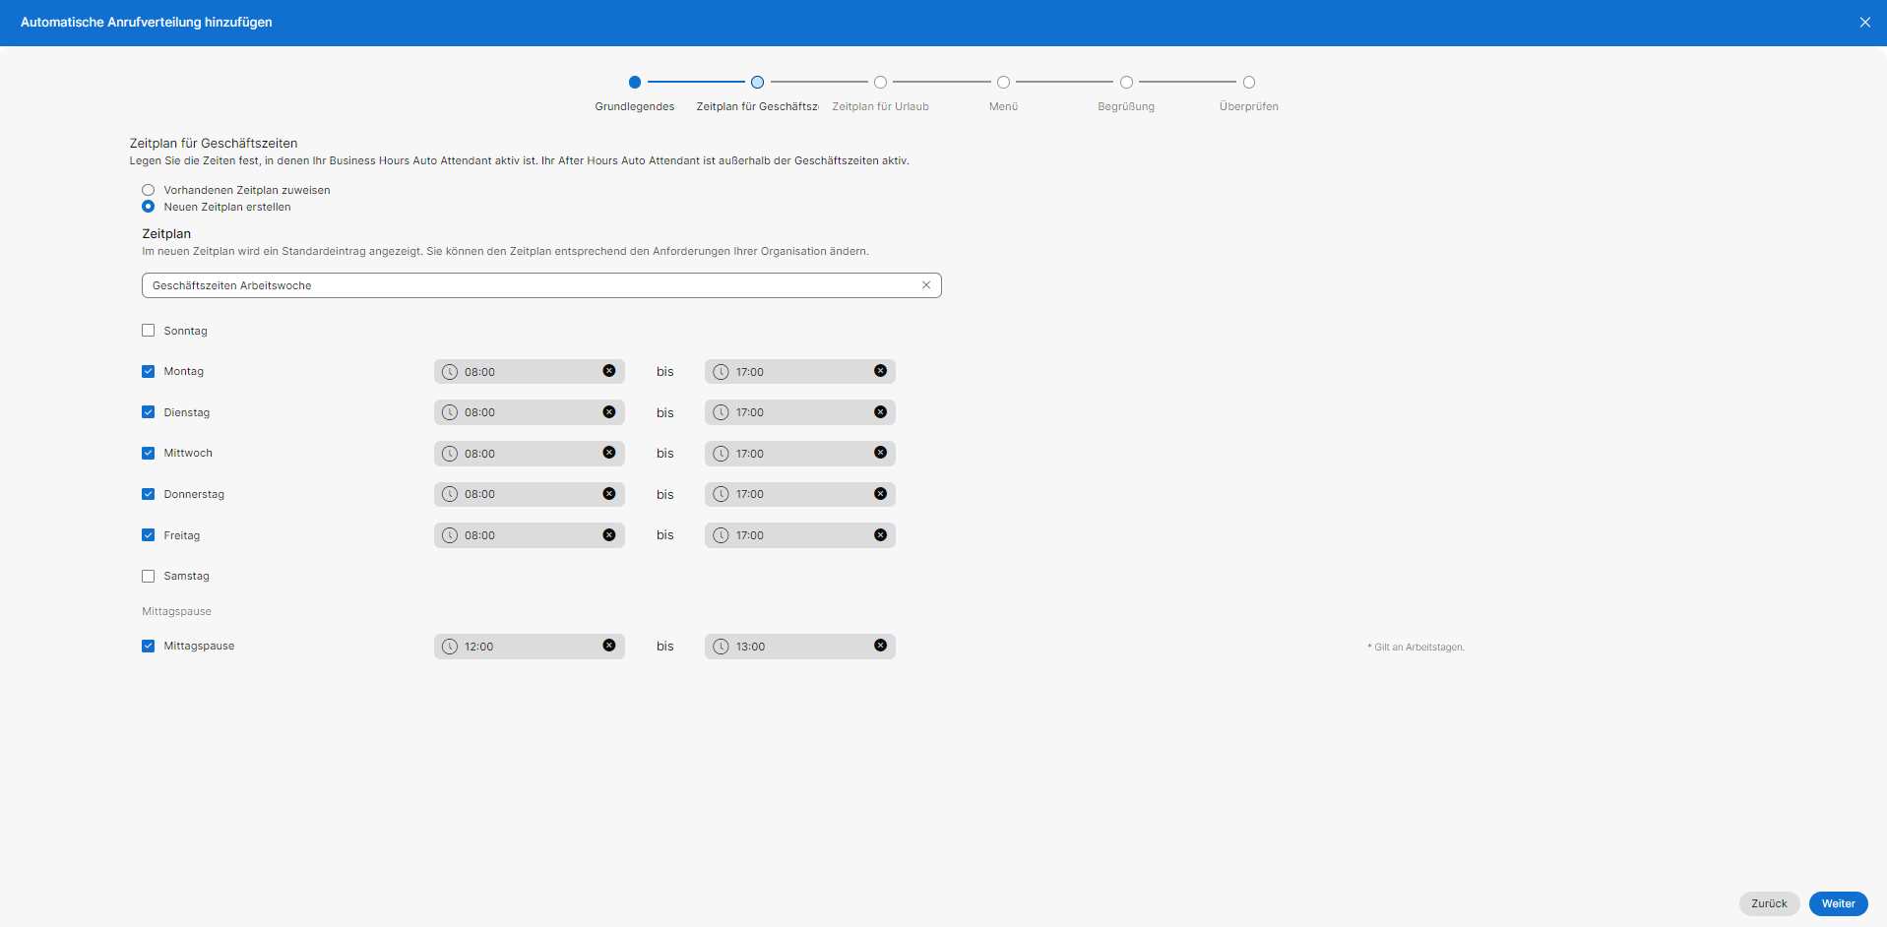Uncheck the Mittagspause checkbox

point(149,646)
